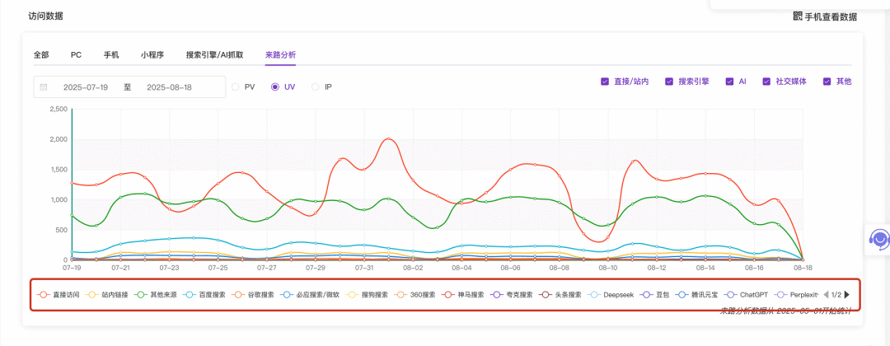Click the calendar icon in date range
The height and width of the screenshot is (346, 890).
coord(44,86)
